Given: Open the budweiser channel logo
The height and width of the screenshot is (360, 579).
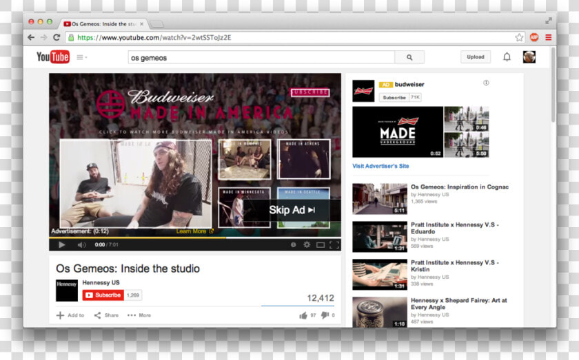Looking at the screenshot, I should 363,91.
